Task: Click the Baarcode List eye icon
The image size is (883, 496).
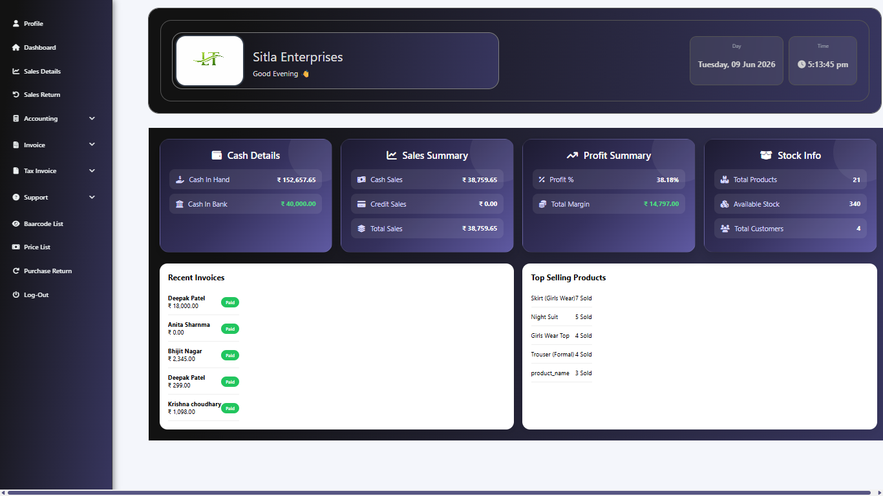Action: pyautogui.click(x=16, y=223)
